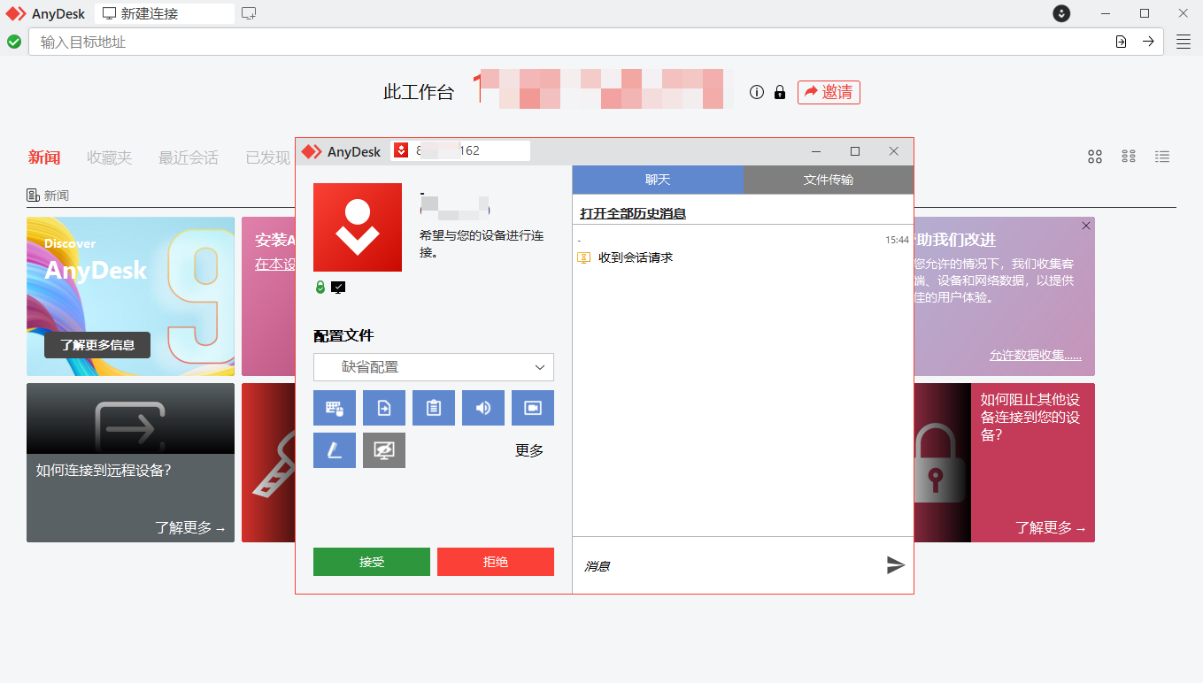Click the padlock icon beside workstation ID
This screenshot has width=1203, height=683.
[x=780, y=92]
